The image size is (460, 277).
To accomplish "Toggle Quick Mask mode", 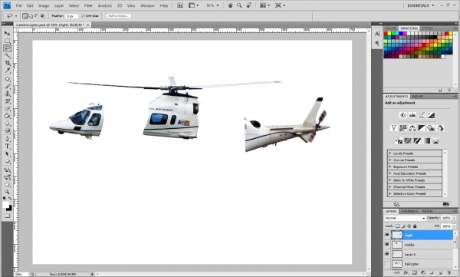I will click(7, 216).
